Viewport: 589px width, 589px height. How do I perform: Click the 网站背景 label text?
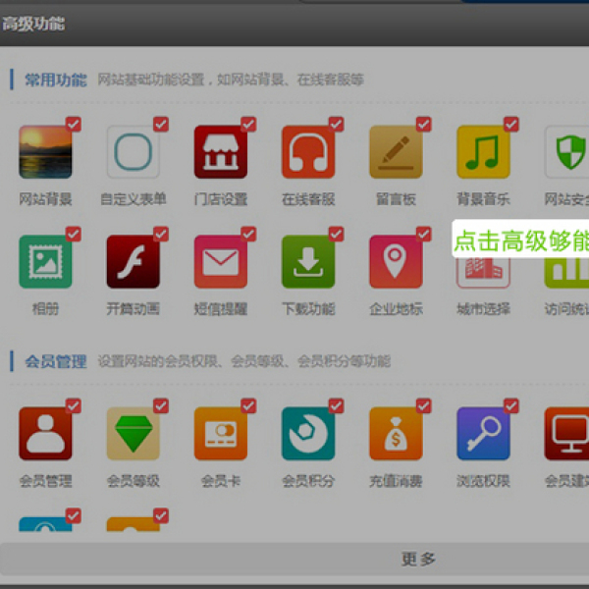pyautogui.click(x=45, y=199)
